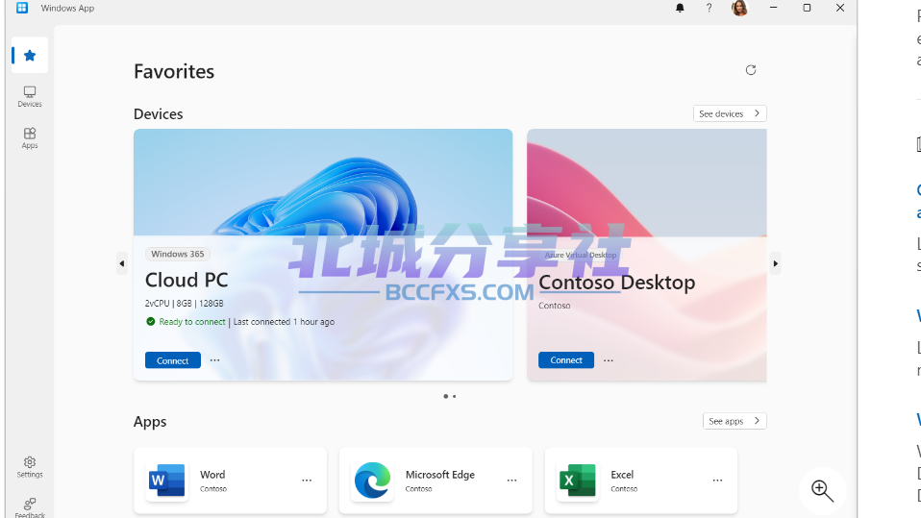Screen dimensions: 921x518
Task: Open more options for Excel
Action: tap(717, 481)
